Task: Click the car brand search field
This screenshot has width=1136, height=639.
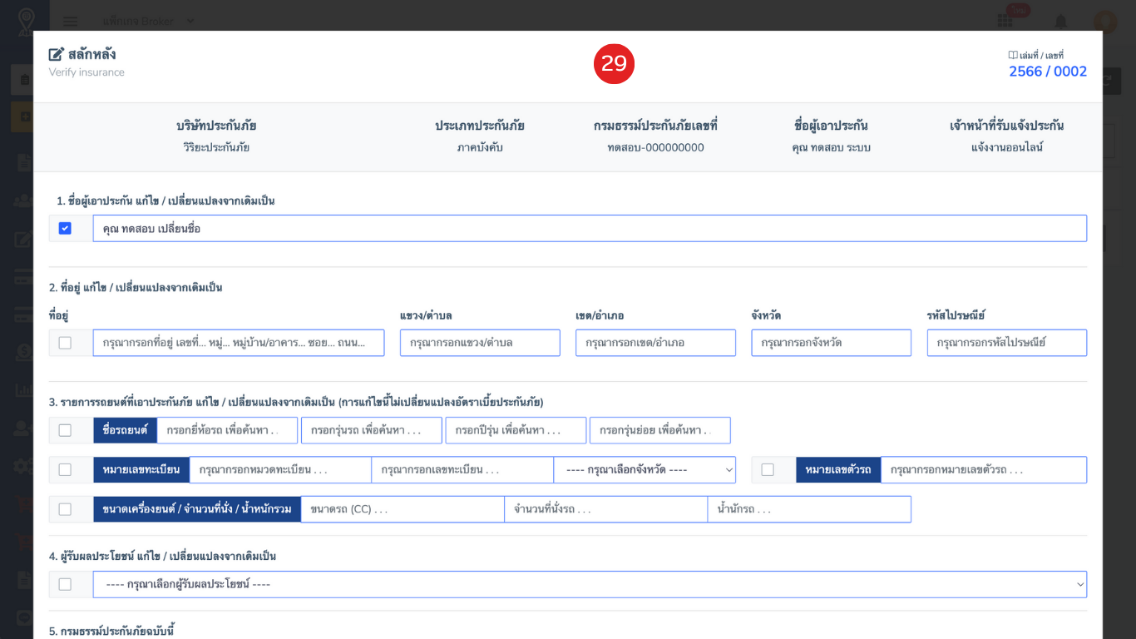Action: [x=228, y=430]
